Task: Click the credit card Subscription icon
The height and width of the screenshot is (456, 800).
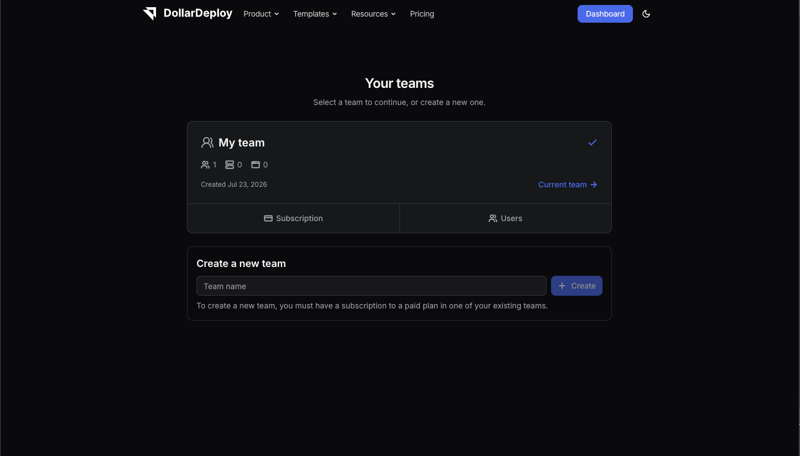Action: pyautogui.click(x=268, y=218)
